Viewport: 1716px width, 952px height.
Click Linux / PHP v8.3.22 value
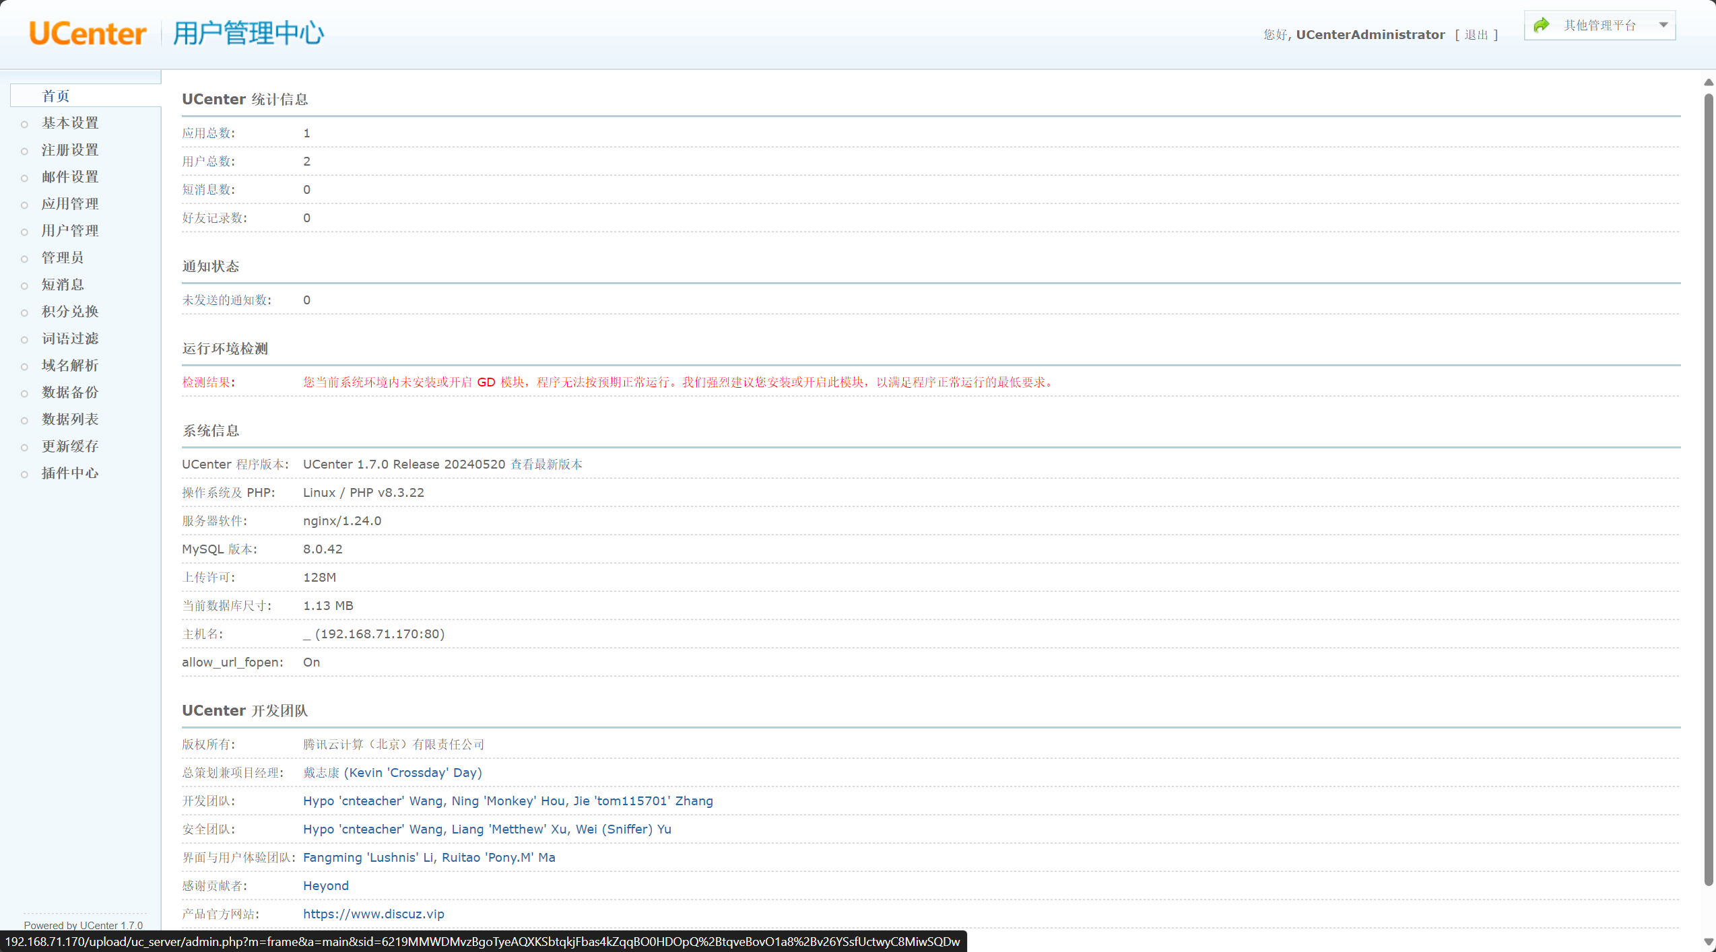(x=364, y=493)
